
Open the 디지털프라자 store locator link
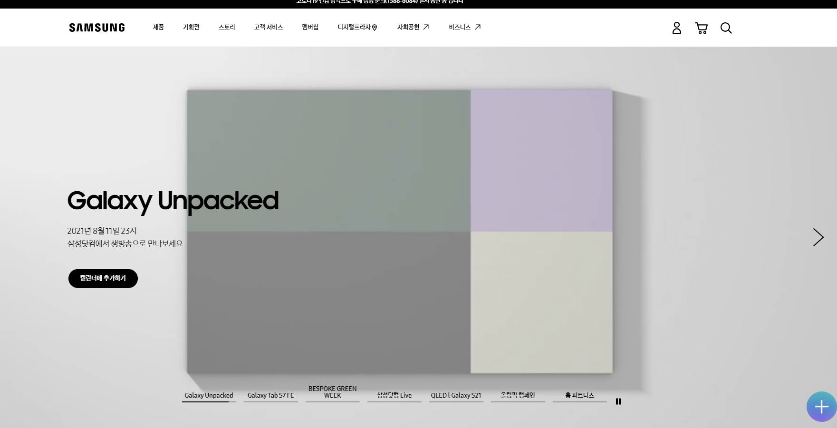point(357,27)
